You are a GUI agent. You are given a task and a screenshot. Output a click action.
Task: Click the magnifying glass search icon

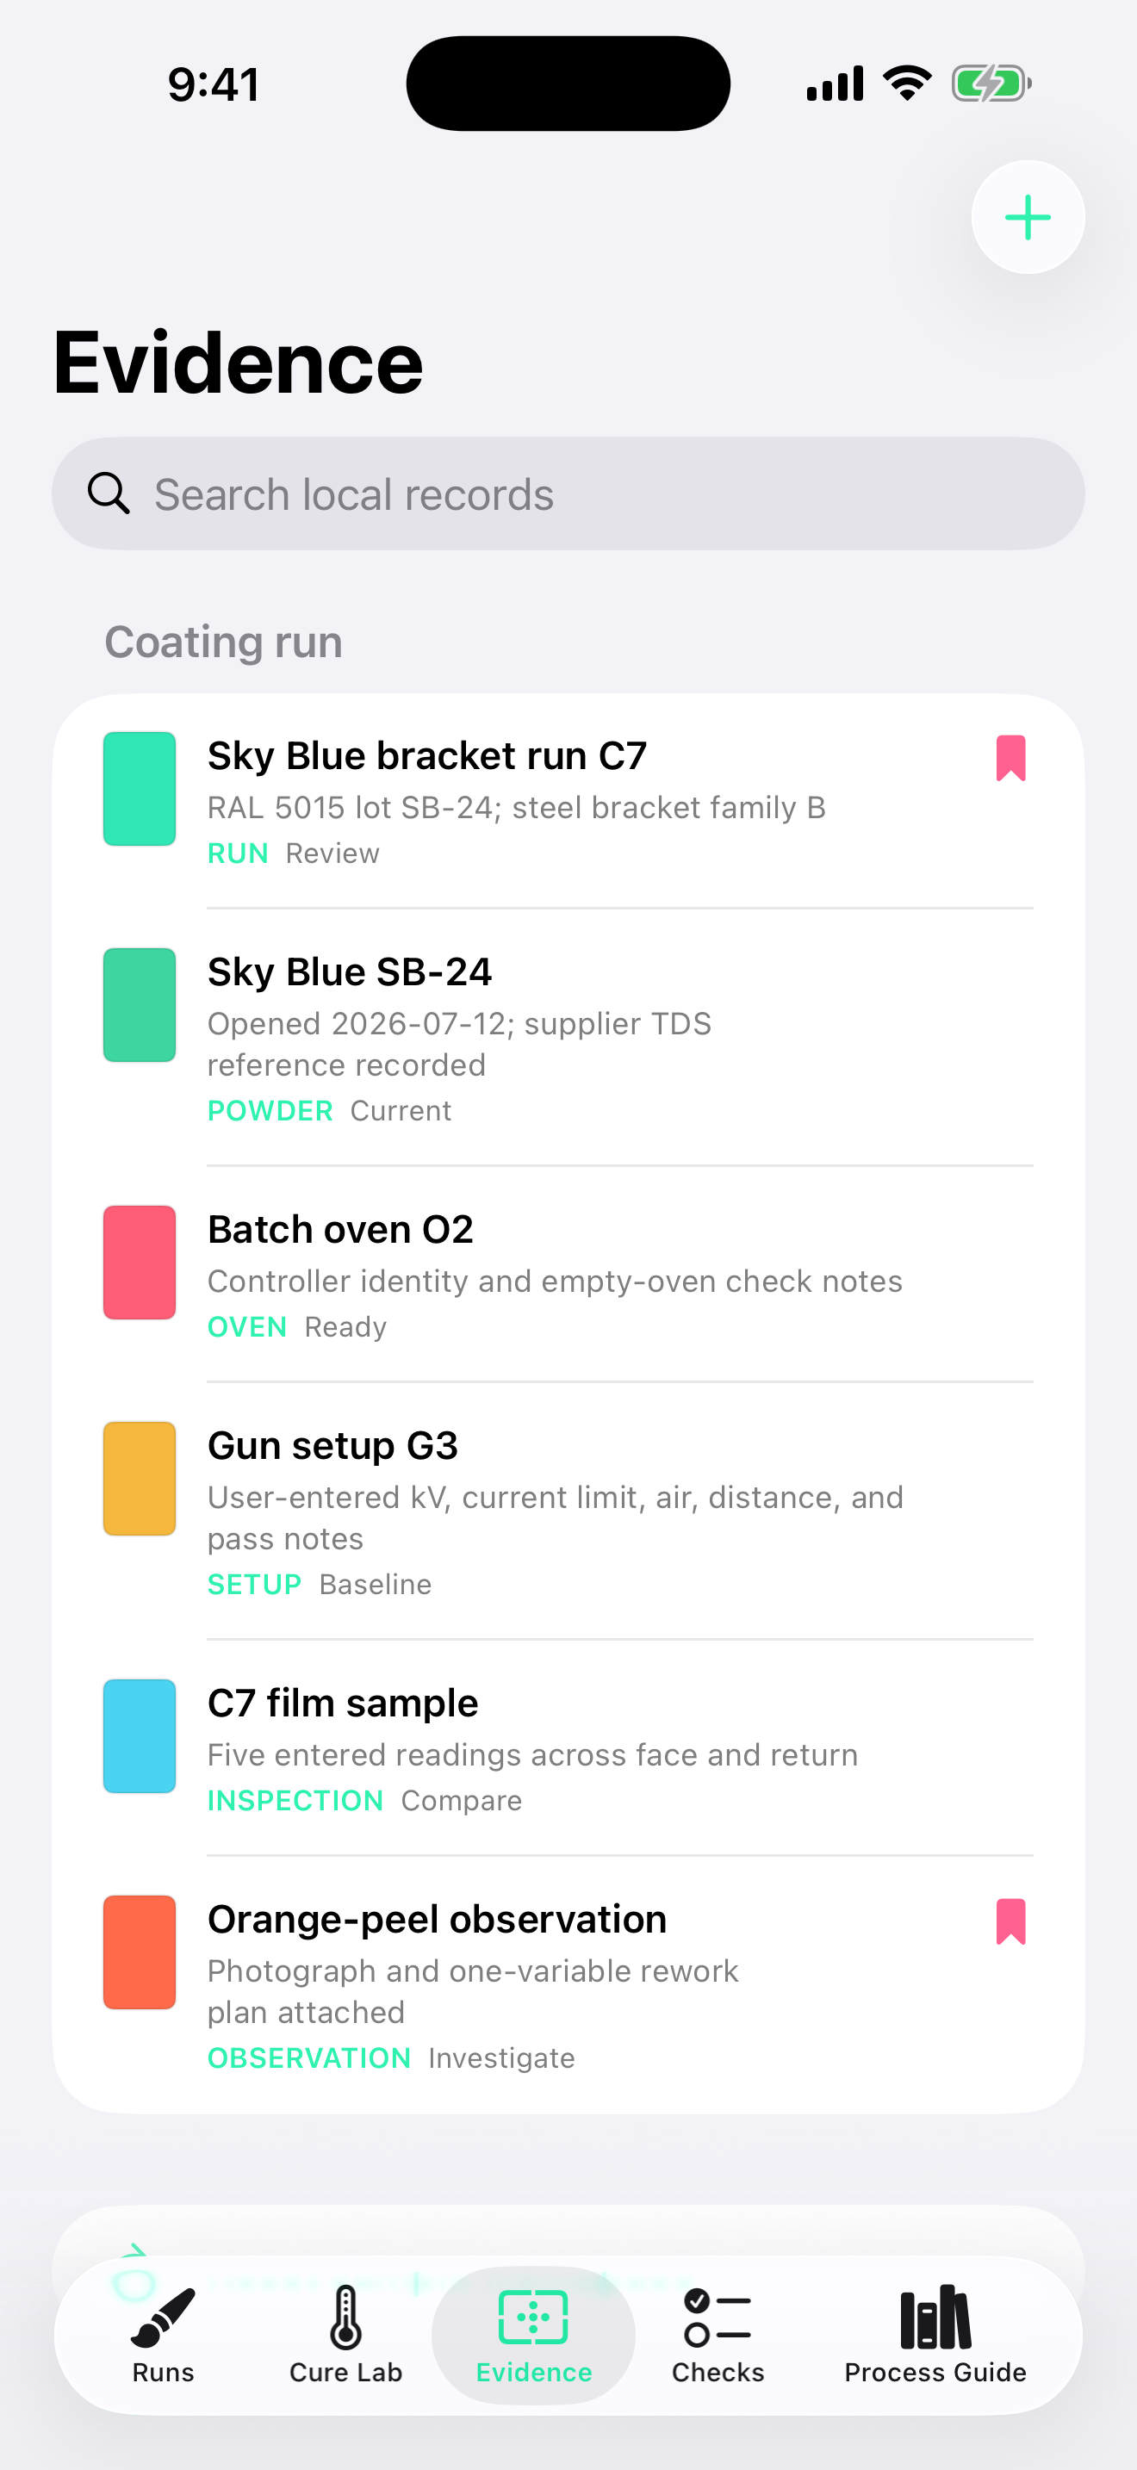(109, 493)
